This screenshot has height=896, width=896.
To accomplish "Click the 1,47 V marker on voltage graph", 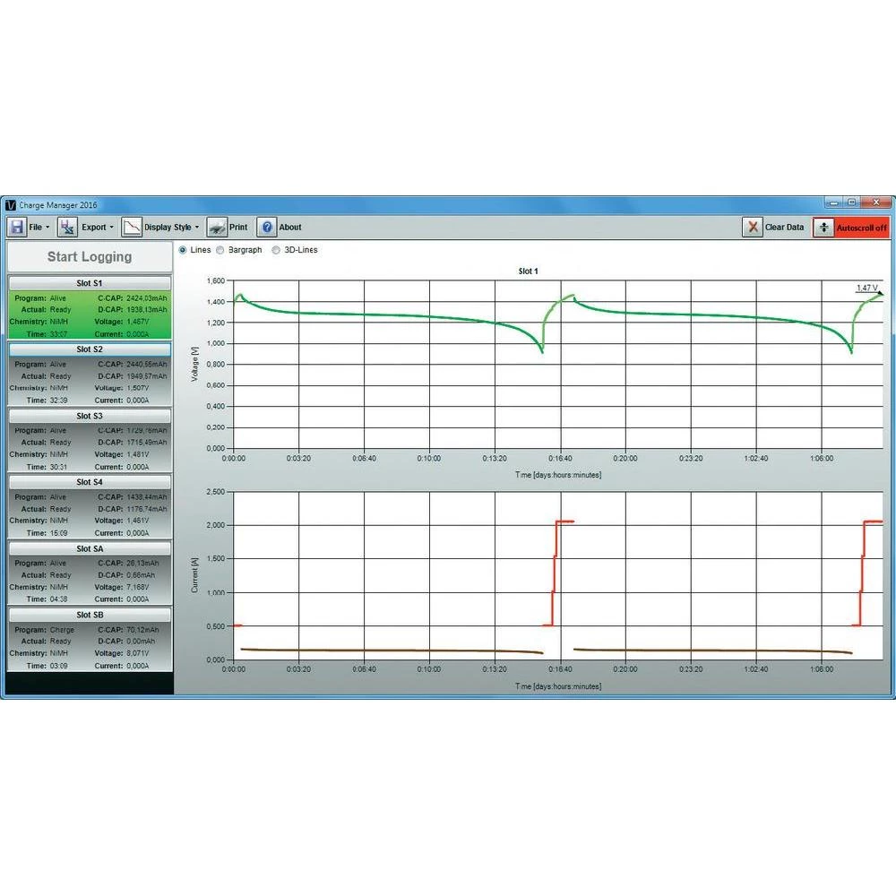I will pos(867,289).
